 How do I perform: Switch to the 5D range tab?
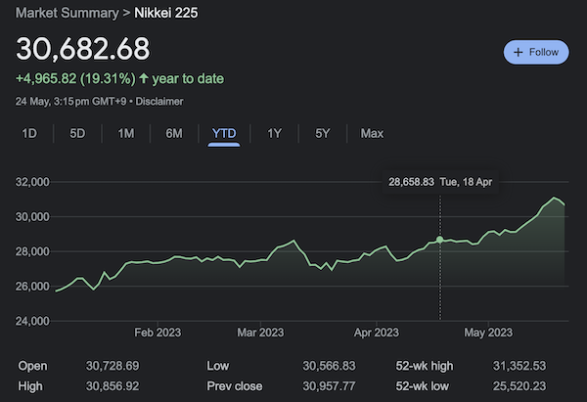(x=77, y=133)
